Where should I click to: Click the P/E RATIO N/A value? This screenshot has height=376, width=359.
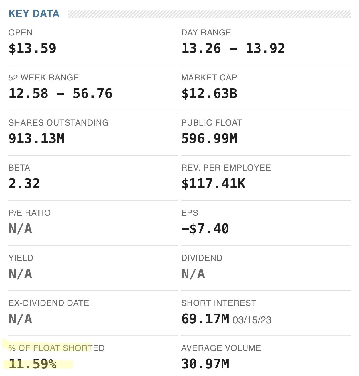coord(20,229)
